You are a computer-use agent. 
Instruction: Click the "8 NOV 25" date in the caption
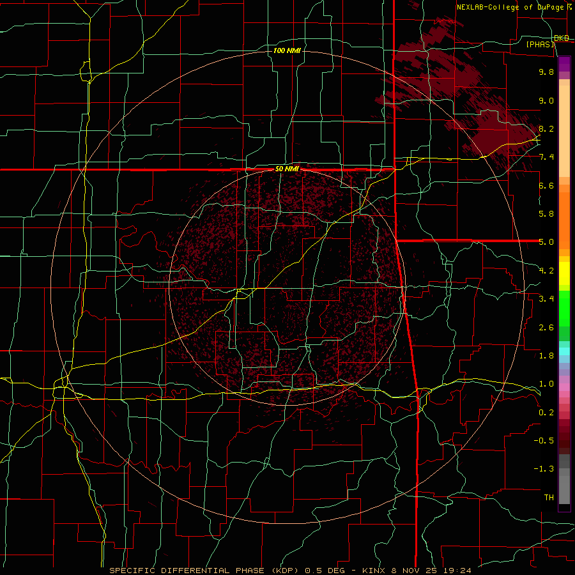coord(413,571)
